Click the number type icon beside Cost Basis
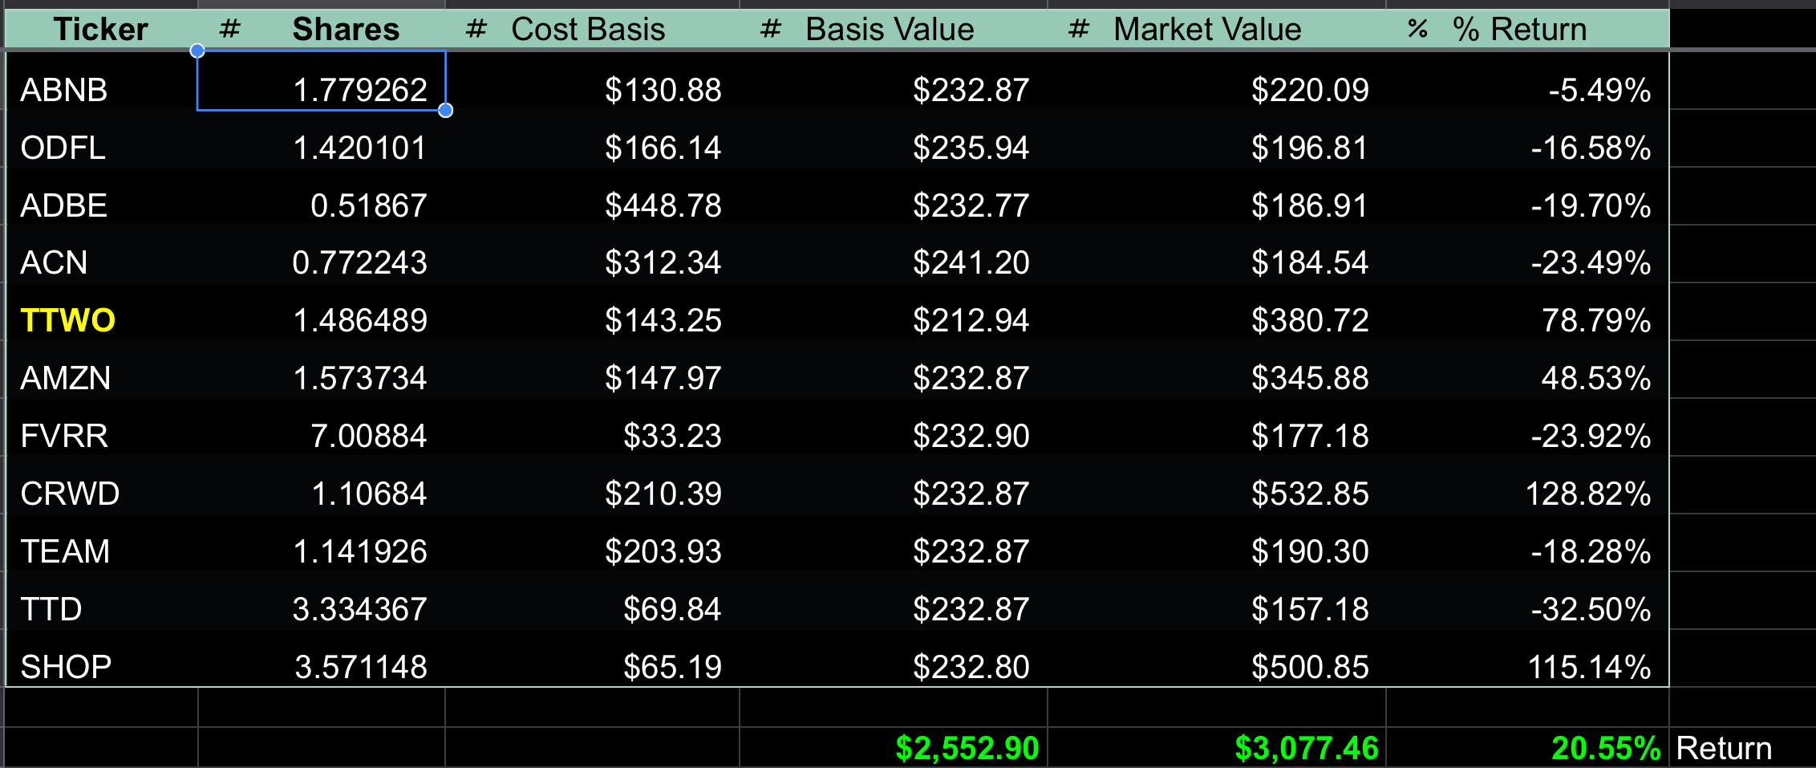 476,30
